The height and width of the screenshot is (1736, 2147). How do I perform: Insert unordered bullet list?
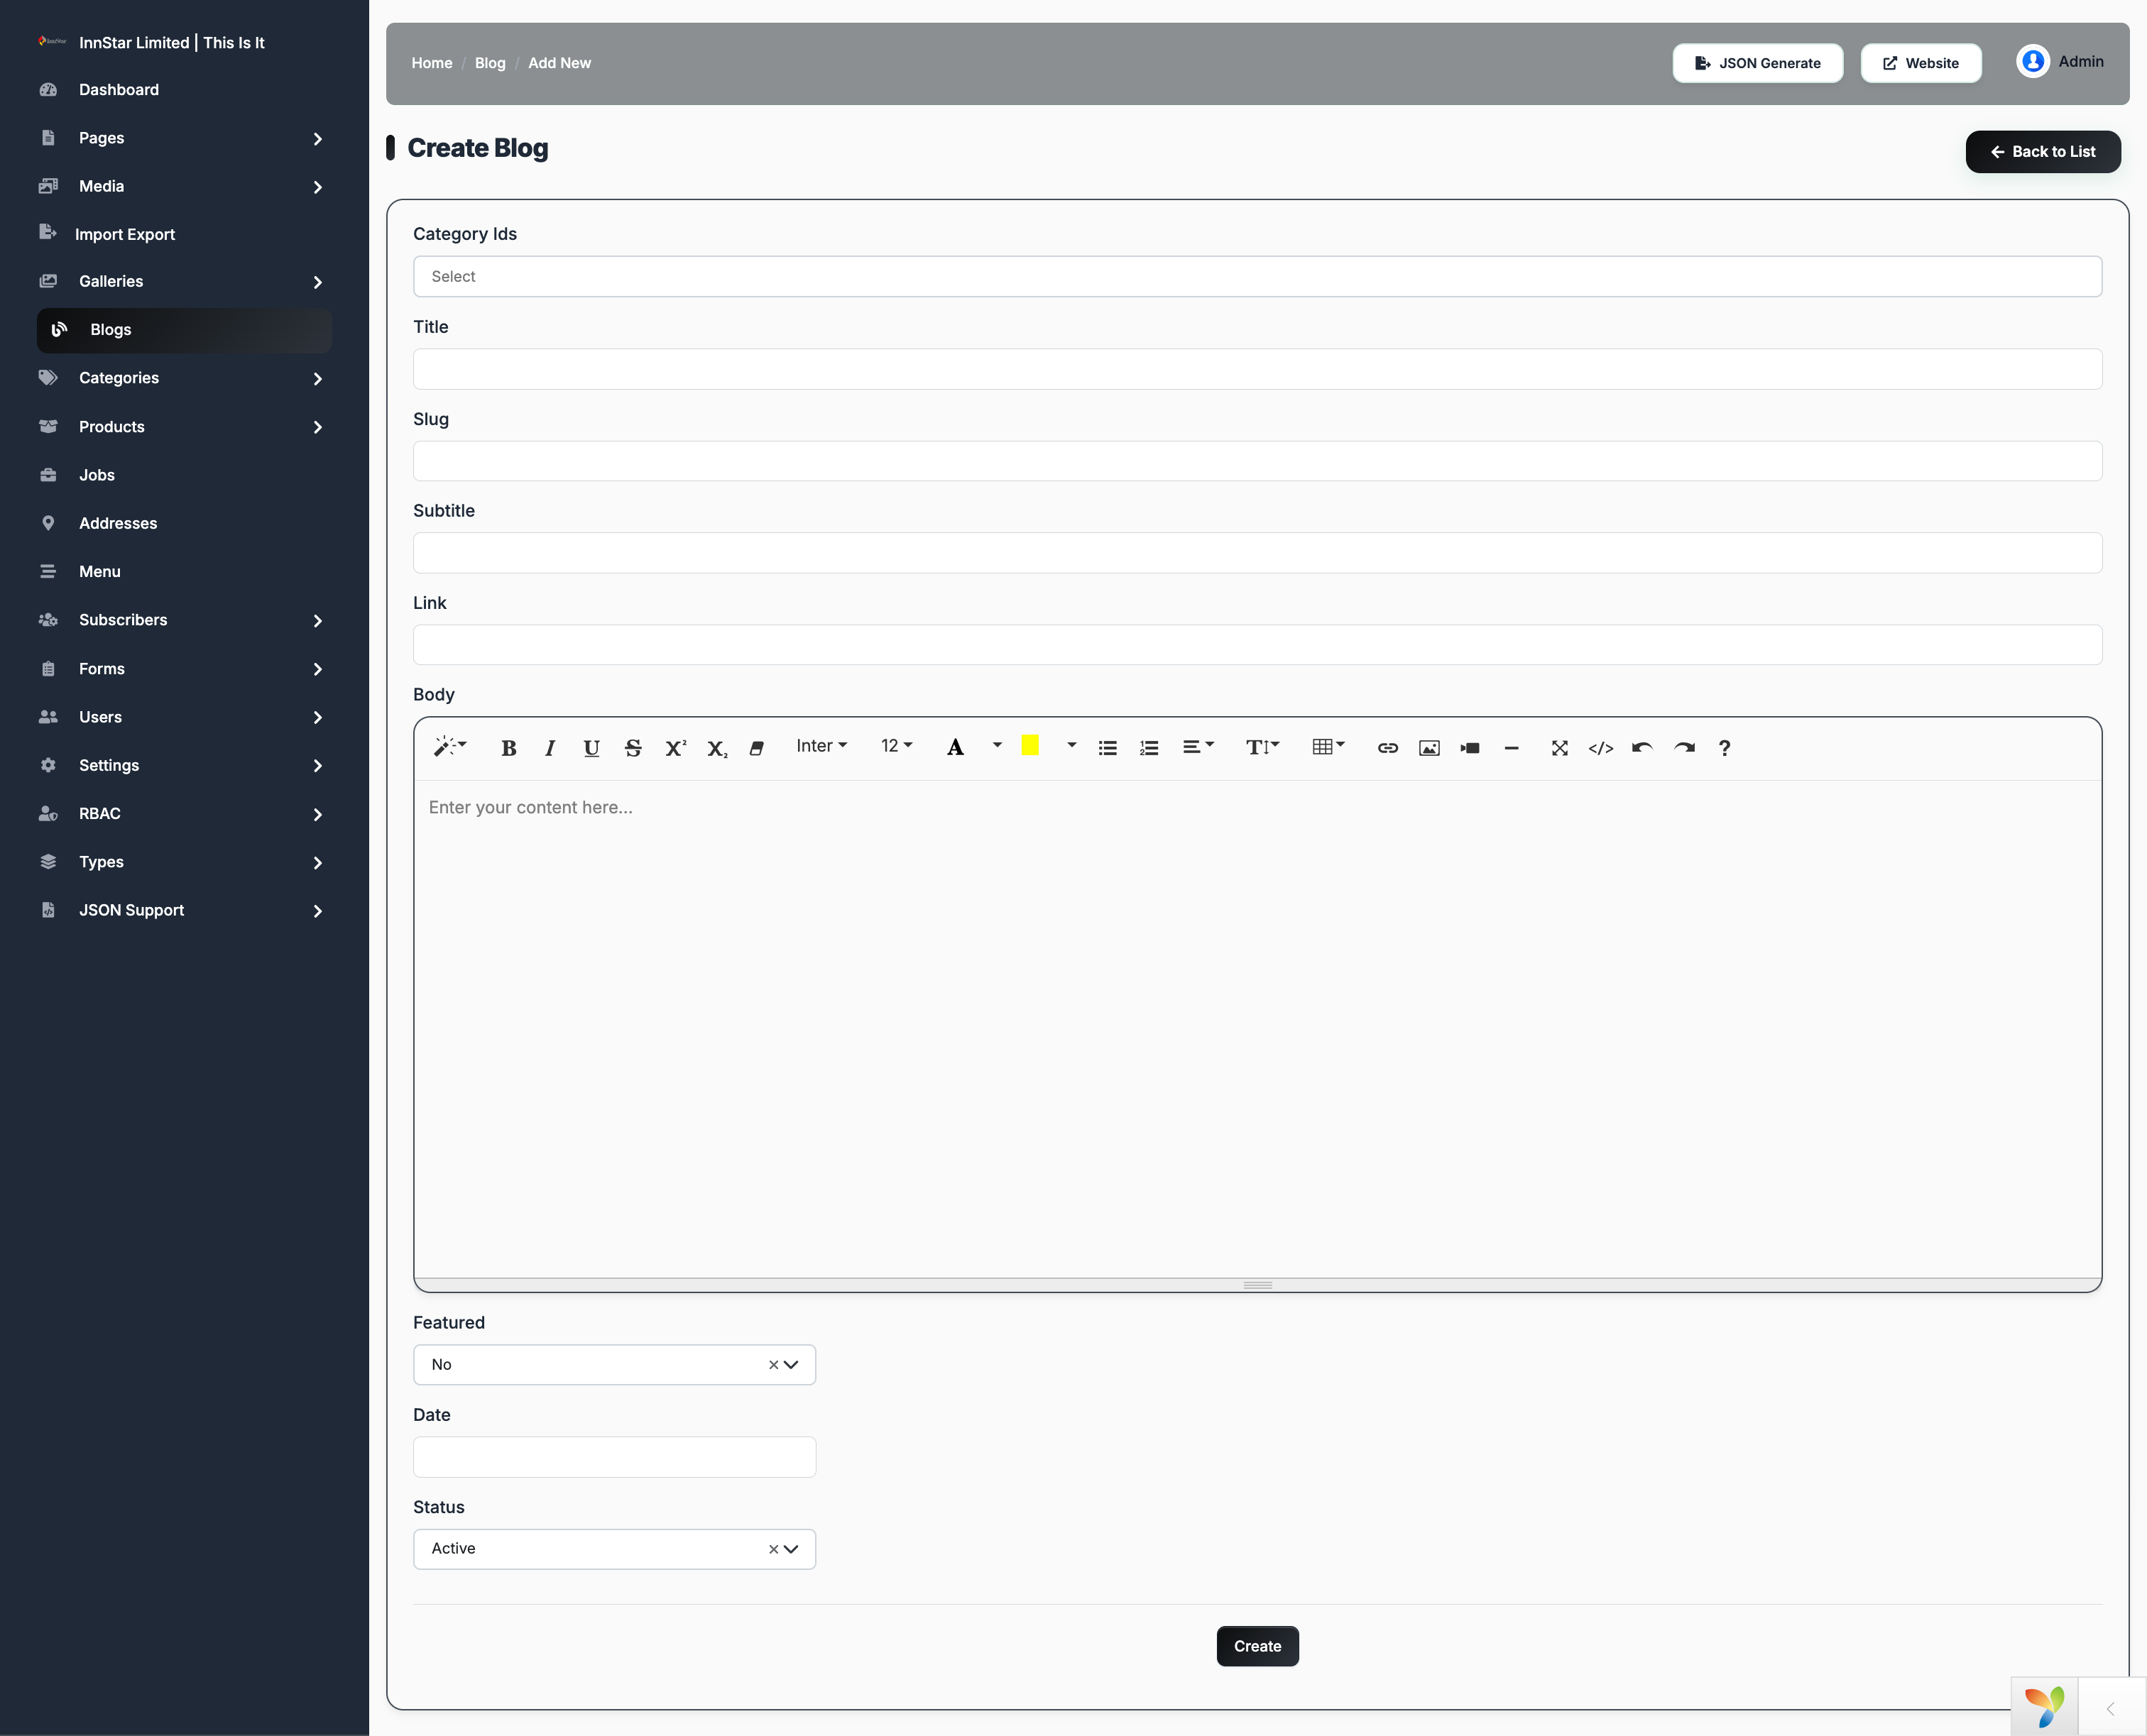1108,748
